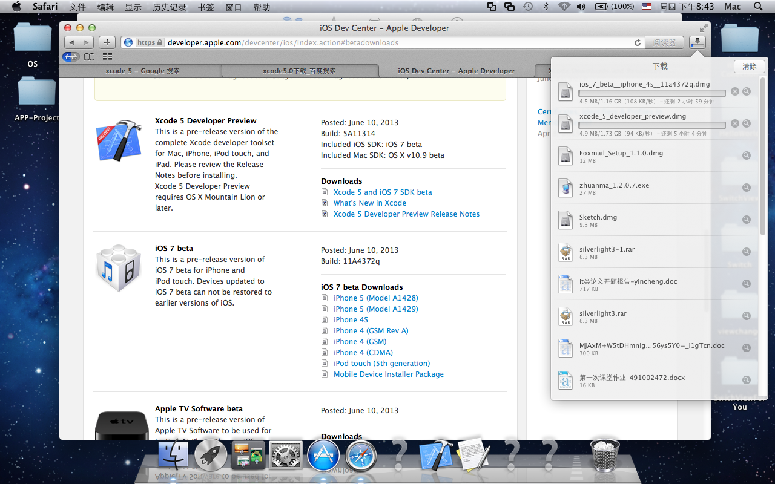This screenshot has width=775, height=484.
Task: Reveal zhuanma_1.2.0.7.exe in Finder
Action: pyautogui.click(x=747, y=188)
